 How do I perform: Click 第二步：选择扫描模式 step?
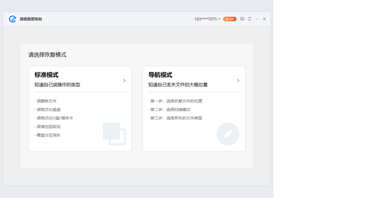[170, 109]
